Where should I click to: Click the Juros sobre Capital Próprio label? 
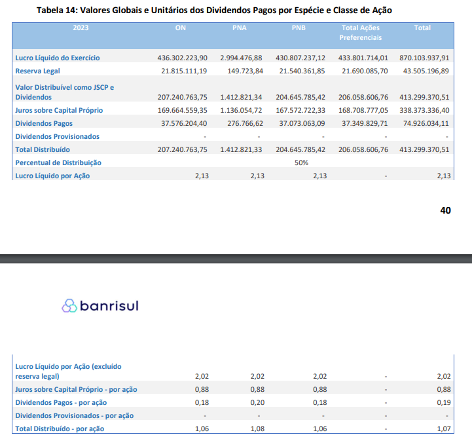click(x=59, y=110)
